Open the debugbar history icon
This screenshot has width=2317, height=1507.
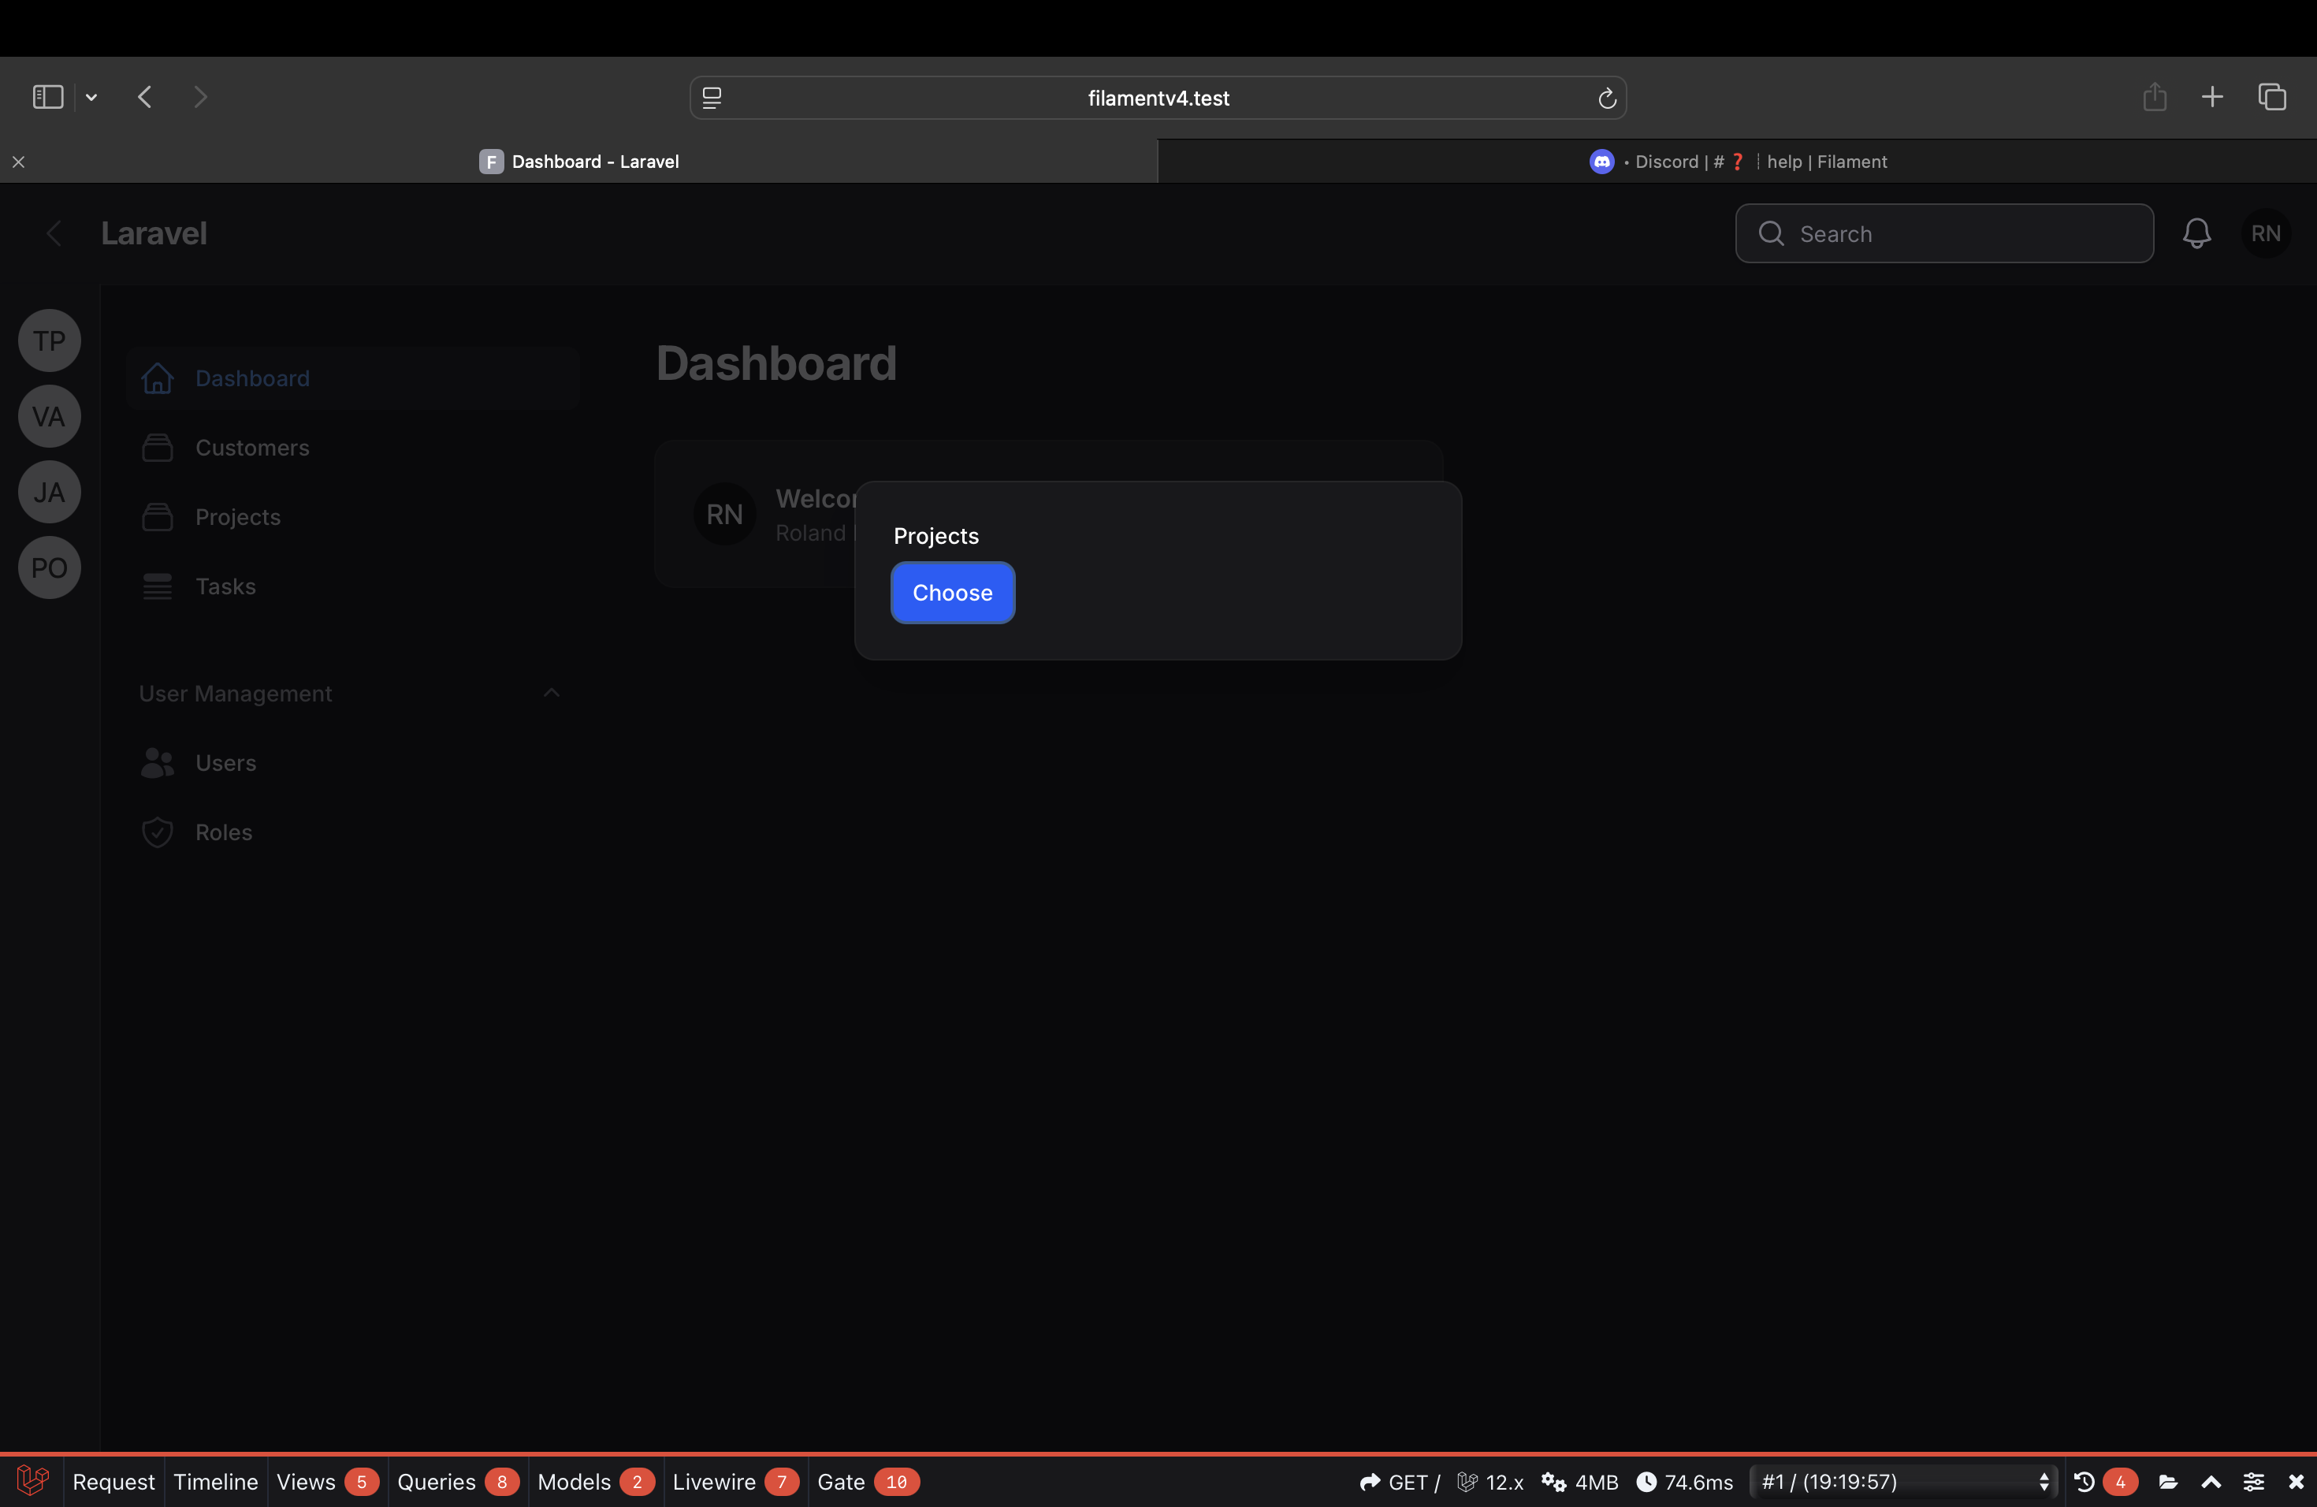[x=2085, y=1482]
